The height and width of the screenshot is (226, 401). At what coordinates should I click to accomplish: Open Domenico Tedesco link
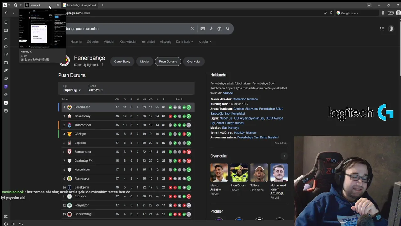pos(245,99)
